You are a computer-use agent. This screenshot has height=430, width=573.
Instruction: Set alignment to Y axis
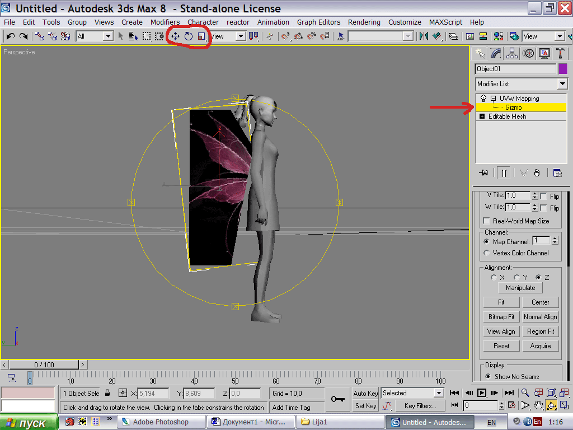(516, 278)
